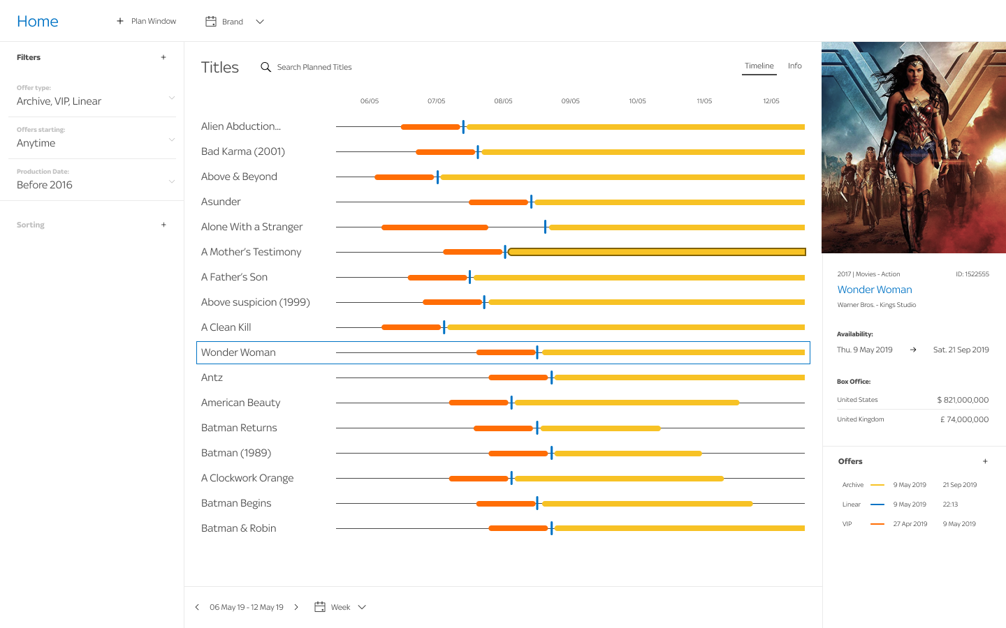Add sorting with the Sorting plus icon
This screenshot has height=628, width=1006.
(163, 225)
